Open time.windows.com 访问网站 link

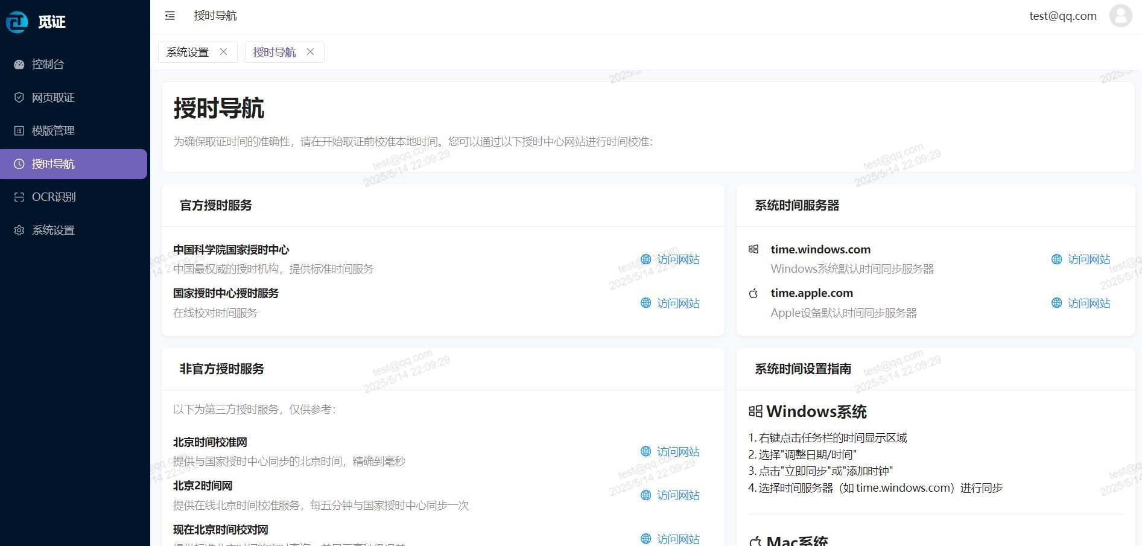point(1081,259)
